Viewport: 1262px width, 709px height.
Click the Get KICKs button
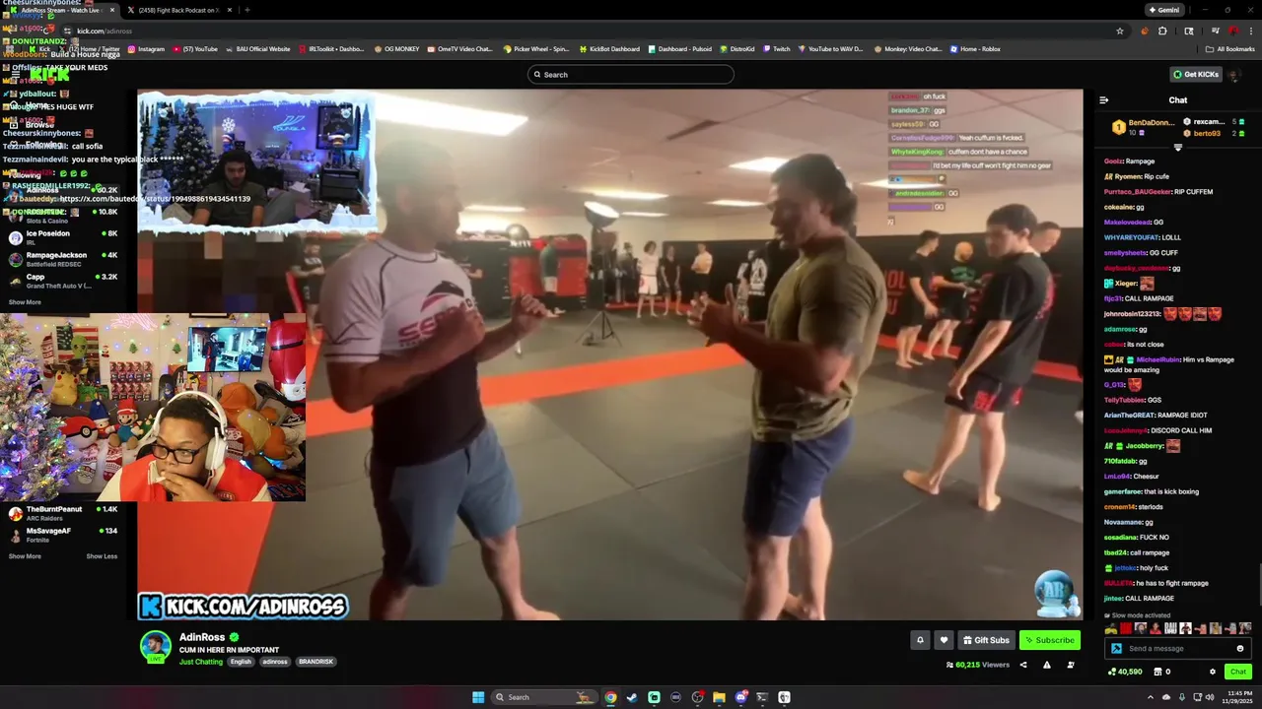tap(1195, 74)
